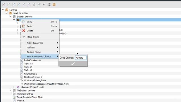The width and height of the screenshot is (181, 102).
Task: Click the tag icon beside 'FallDistance: 0'
Action: pyautogui.click(x=21, y=74)
